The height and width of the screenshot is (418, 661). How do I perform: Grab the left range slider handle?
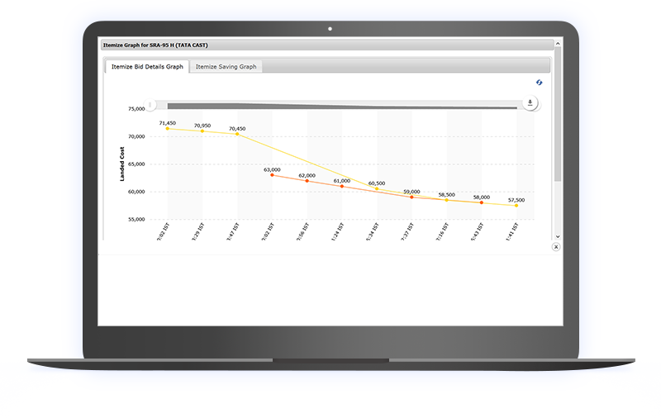[150, 104]
